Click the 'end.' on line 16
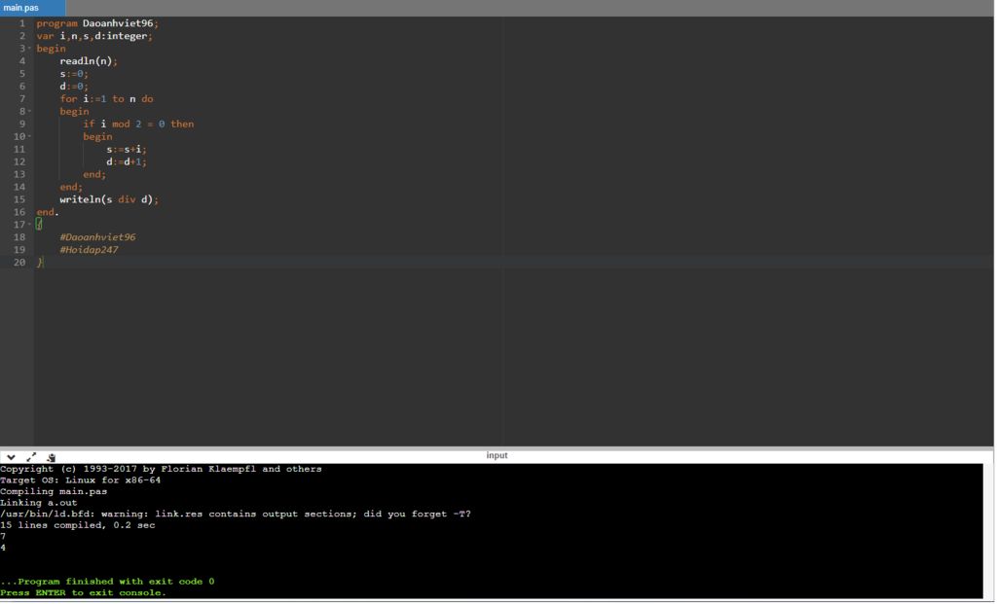 point(47,212)
